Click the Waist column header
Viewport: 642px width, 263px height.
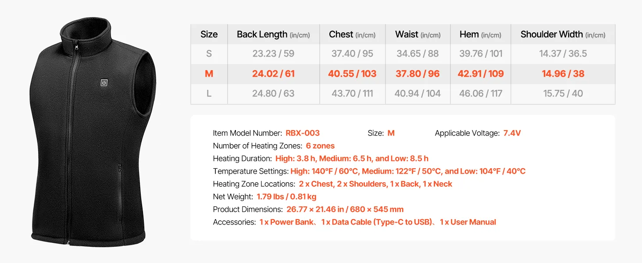pos(417,34)
